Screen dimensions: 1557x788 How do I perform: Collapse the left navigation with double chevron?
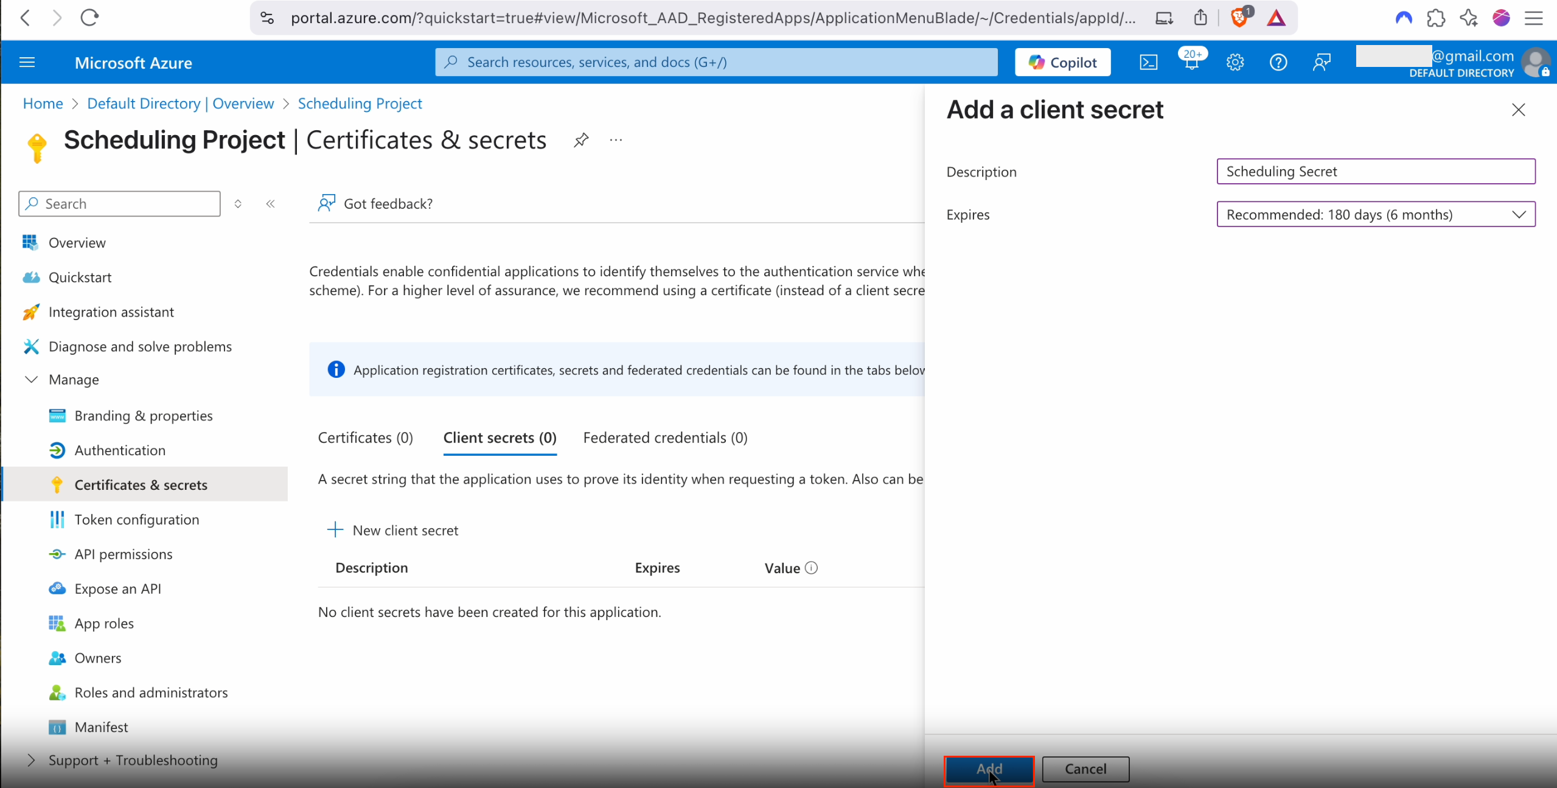[x=270, y=204]
